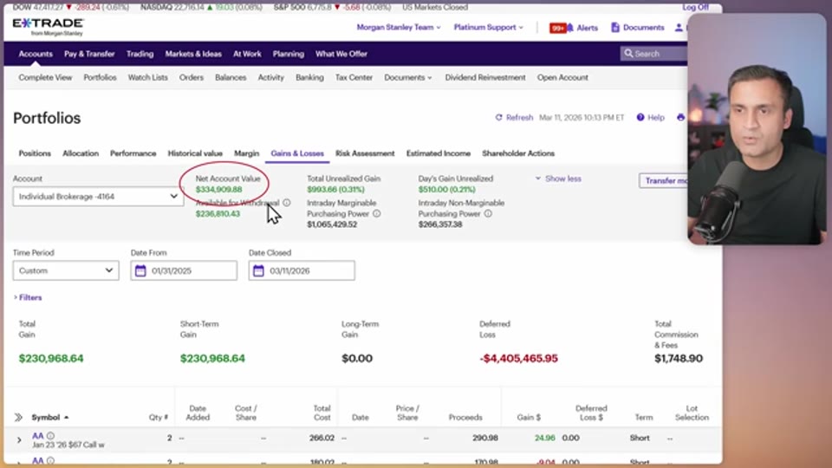832x468 pixels.
Task: Open the Date From calendar icon
Action: click(x=140, y=270)
